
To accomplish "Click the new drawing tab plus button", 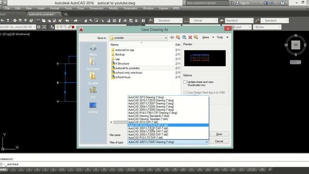I will click(66, 14).
